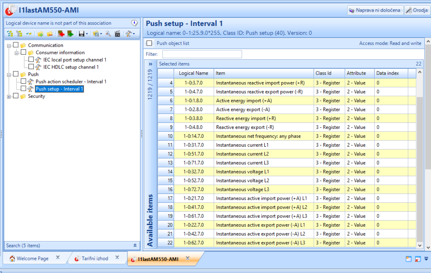Open the floppy disk save dropdown arrow
The height and width of the screenshot is (273, 431).
click(x=87, y=34)
